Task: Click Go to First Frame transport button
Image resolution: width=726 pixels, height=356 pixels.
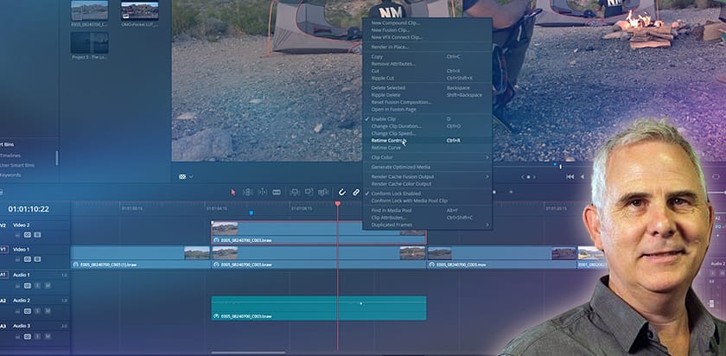Action: click(570, 177)
